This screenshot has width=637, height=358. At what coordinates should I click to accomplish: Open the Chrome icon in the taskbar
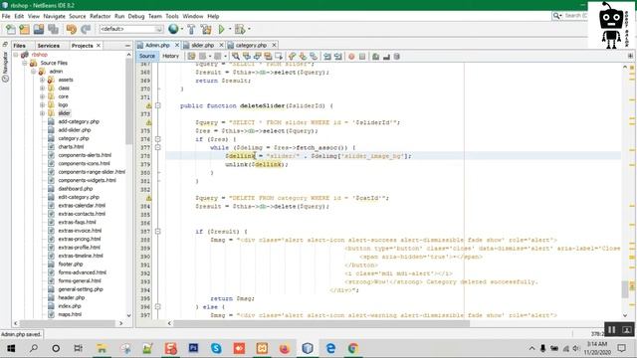(x=353, y=348)
